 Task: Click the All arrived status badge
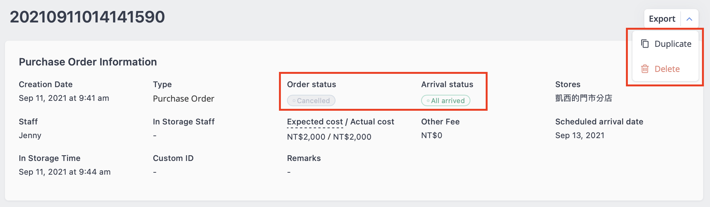click(446, 100)
